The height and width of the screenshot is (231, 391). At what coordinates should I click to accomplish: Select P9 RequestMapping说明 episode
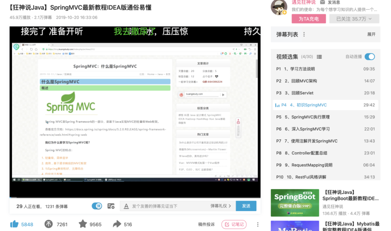325,165
